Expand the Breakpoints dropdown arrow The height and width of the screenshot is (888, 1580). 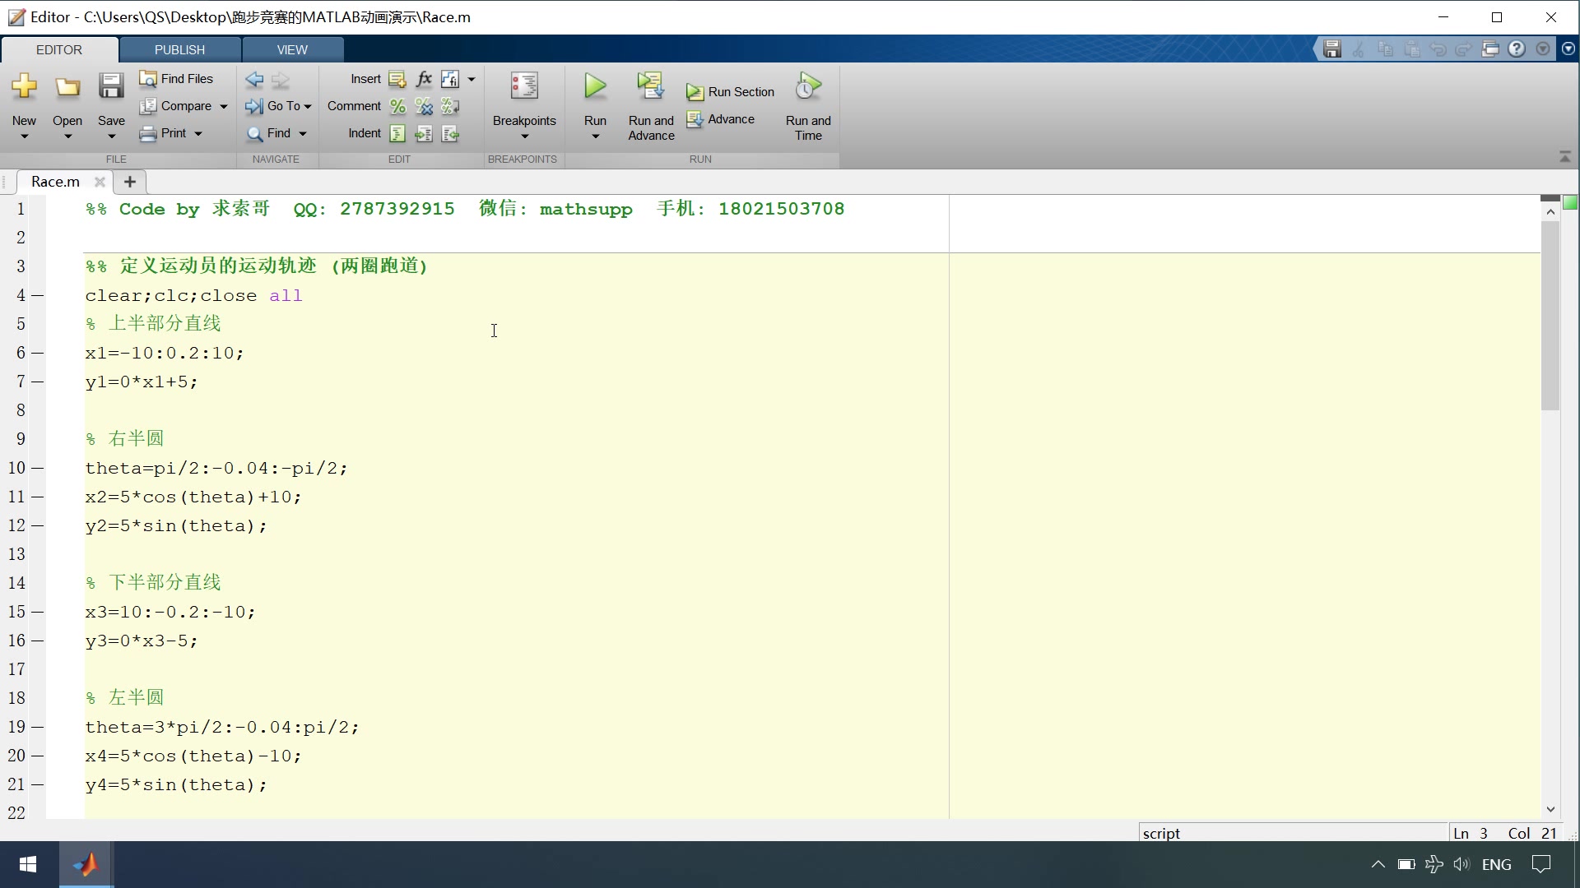524,136
